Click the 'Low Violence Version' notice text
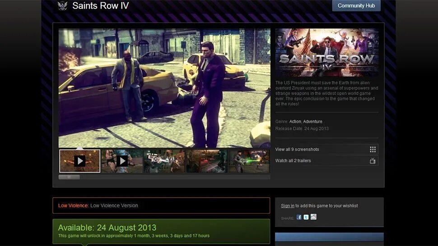This screenshot has width=438, height=246. 114,205
